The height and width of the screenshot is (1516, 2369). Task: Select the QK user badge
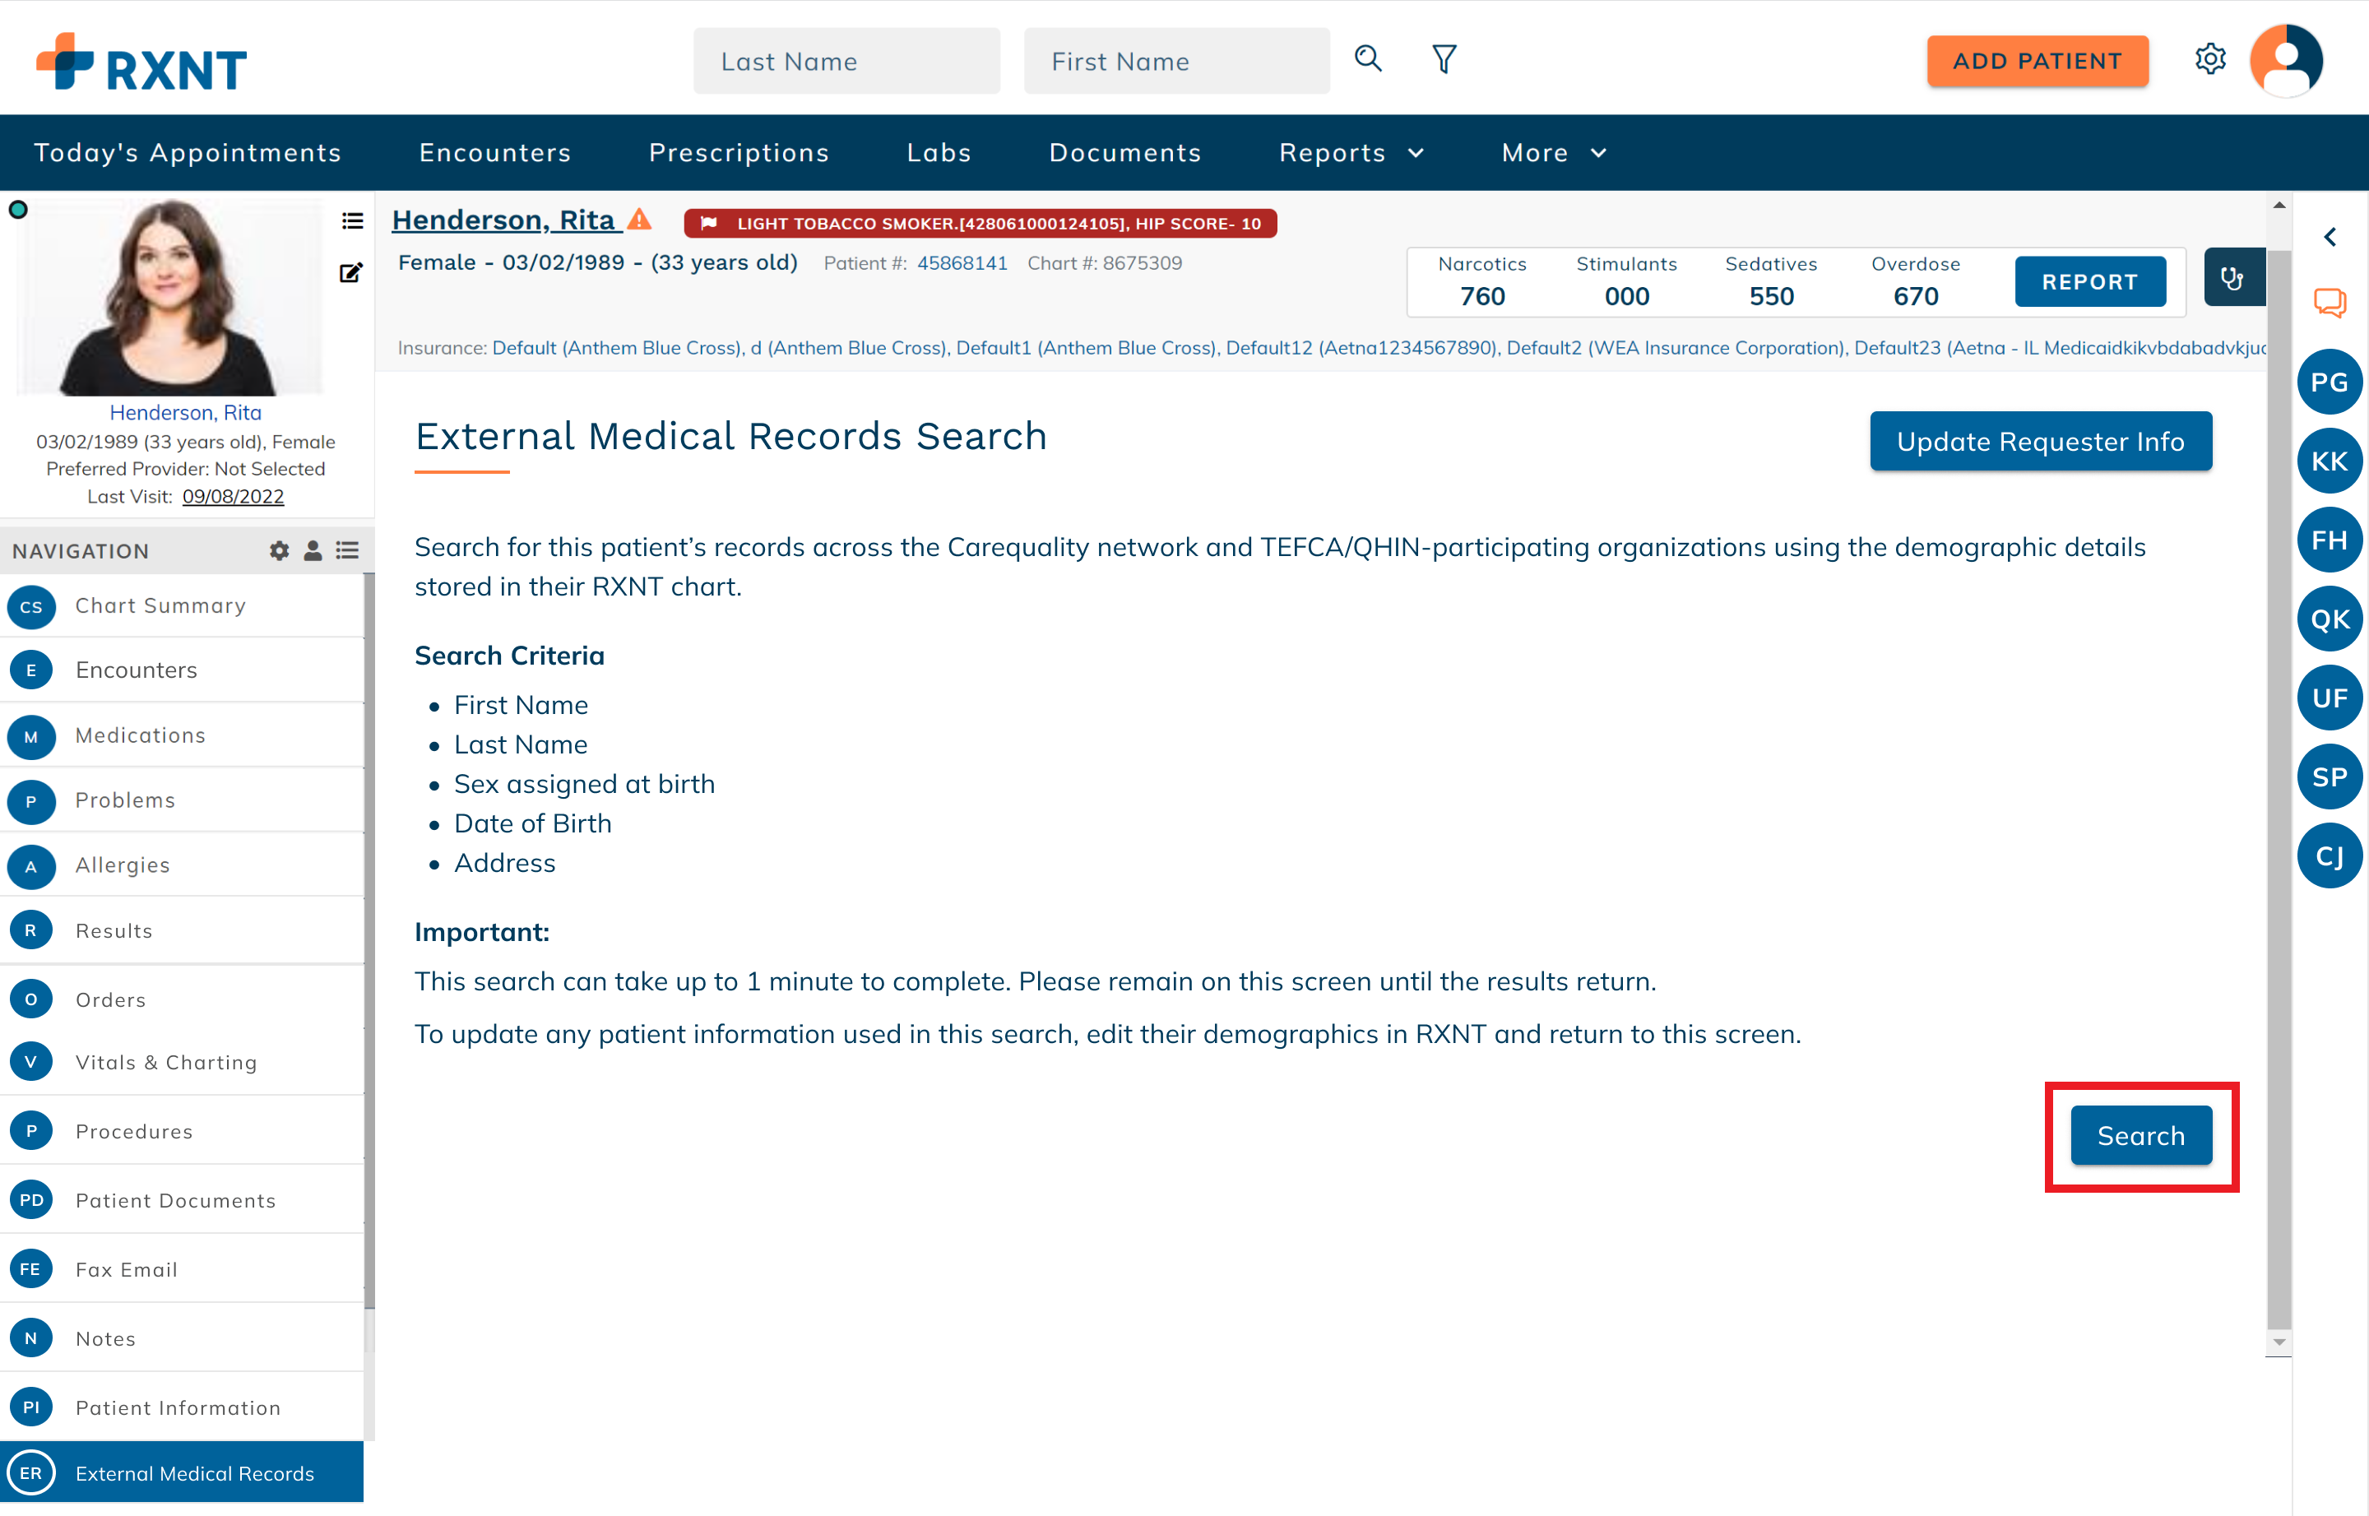(2330, 619)
